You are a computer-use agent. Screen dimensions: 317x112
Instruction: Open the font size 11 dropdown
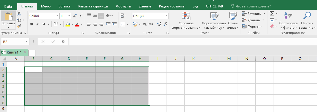click(69, 16)
